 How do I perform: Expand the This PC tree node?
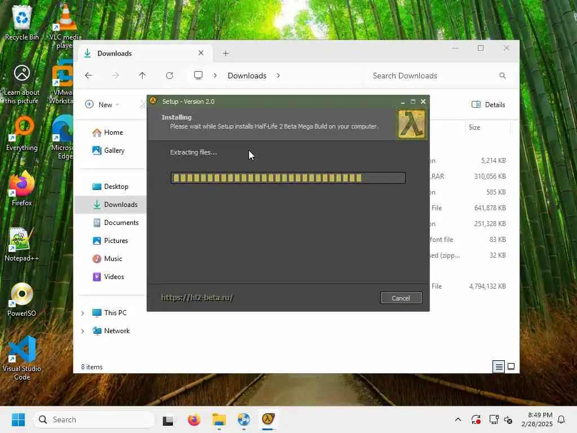(x=83, y=313)
